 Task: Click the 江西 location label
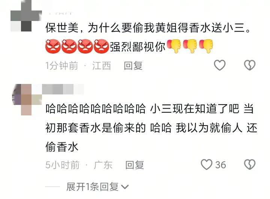point(102,66)
